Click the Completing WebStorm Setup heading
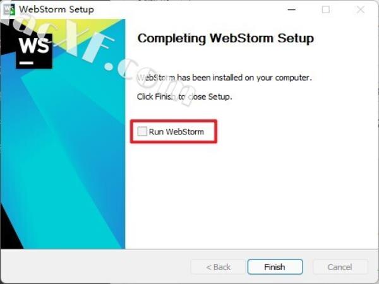 (226, 38)
